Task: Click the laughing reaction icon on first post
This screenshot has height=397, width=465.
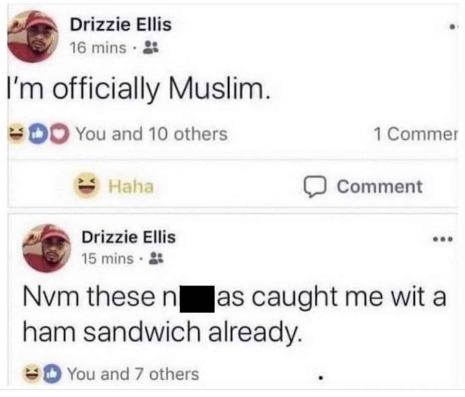Action: [x=17, y=134]
